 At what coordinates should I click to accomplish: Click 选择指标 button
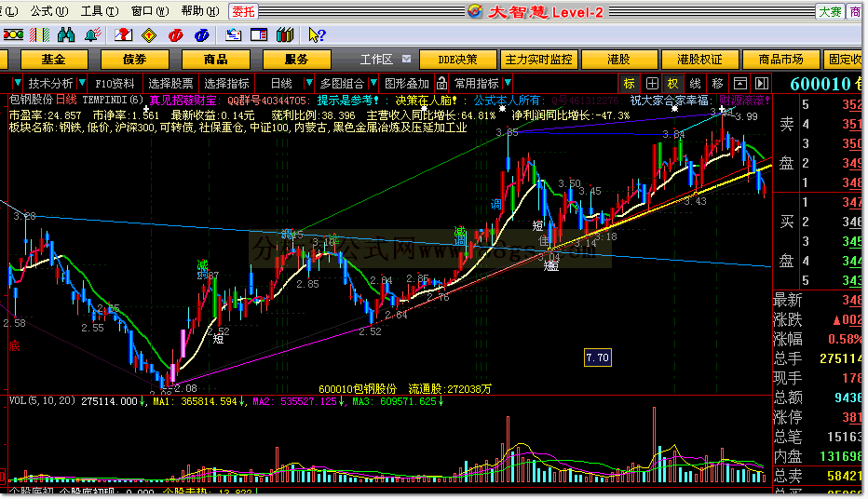click(x=226, y=84)
